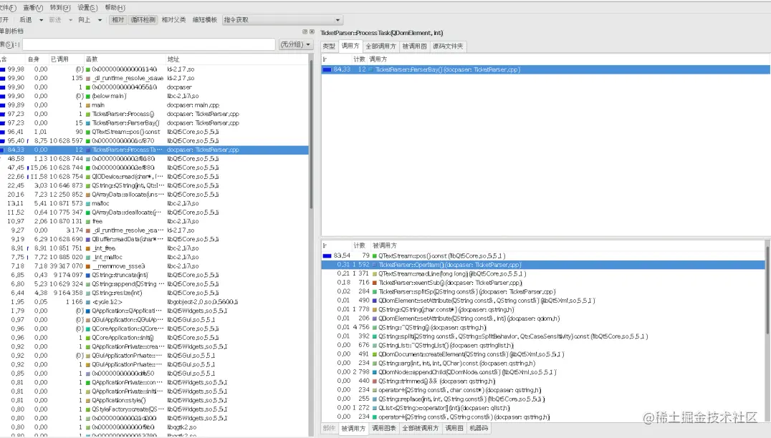
Task: Click color square beside _int_free row
Action: 88,248
